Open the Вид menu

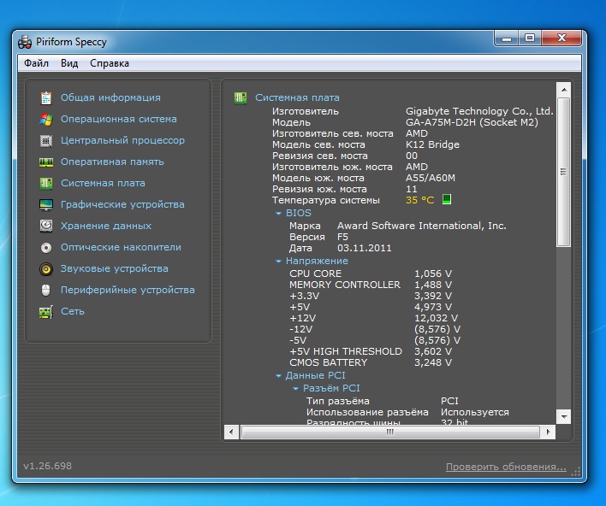pos(69,63)
